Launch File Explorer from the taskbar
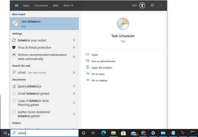 (x=113, y=133)
